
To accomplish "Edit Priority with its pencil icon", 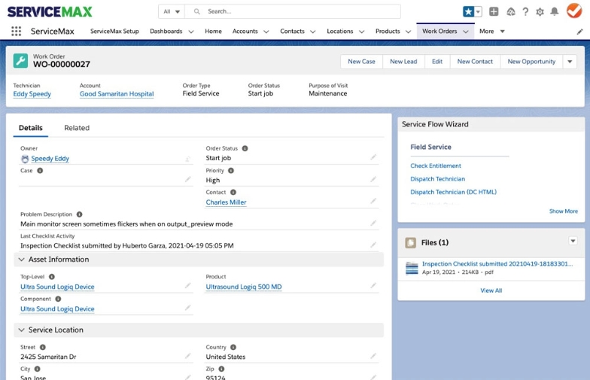I will point(373,179).
